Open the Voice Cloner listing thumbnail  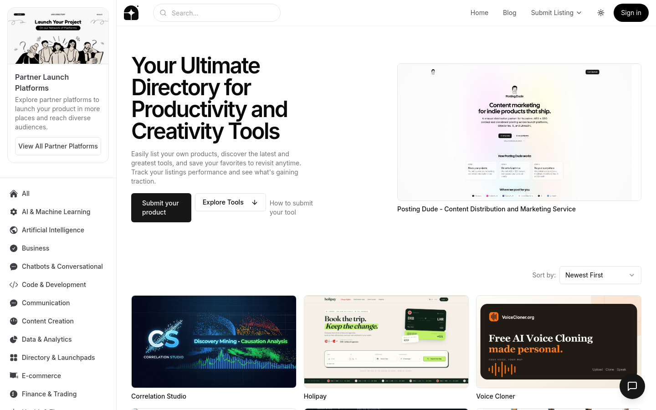(x=559, y=342)
